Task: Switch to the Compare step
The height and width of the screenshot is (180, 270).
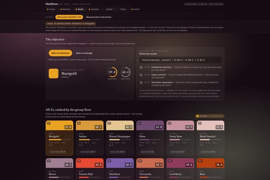Action: (x=94, y=9)
